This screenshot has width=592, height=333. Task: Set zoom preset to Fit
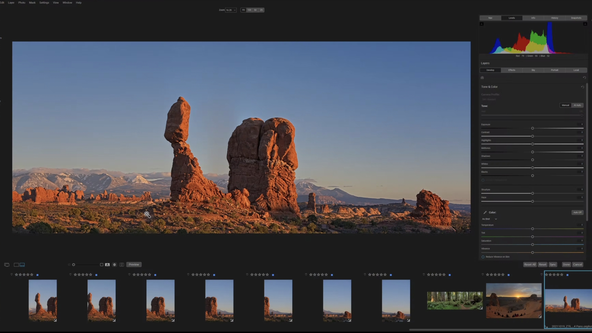(x=244, y=10)
